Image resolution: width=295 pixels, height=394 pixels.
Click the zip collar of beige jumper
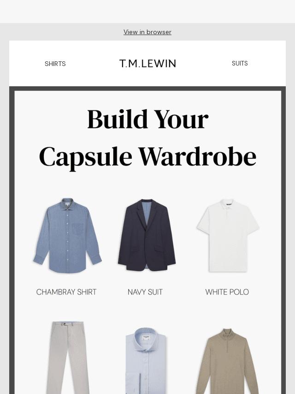pos(227,335)
